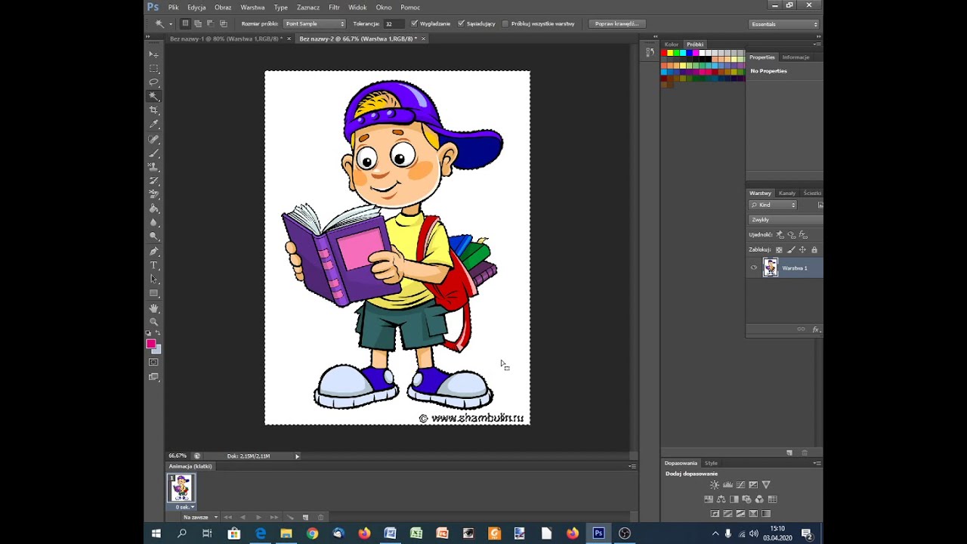
Task: Switch to the Kanały tab
Action: click(x=787, y=193)
